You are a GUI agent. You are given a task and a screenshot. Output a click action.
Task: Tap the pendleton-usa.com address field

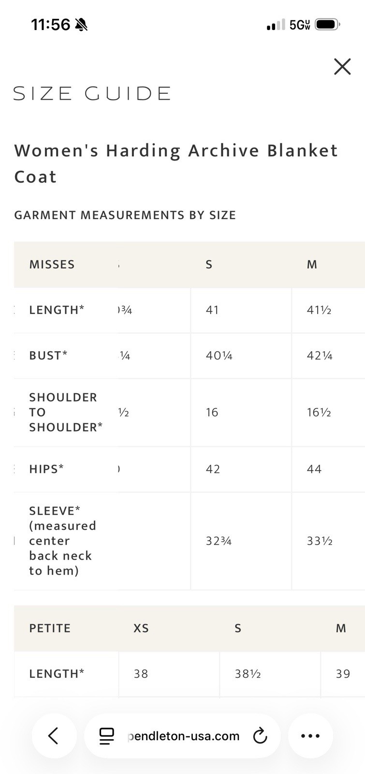pyautogui.click(x=183, y=736)
